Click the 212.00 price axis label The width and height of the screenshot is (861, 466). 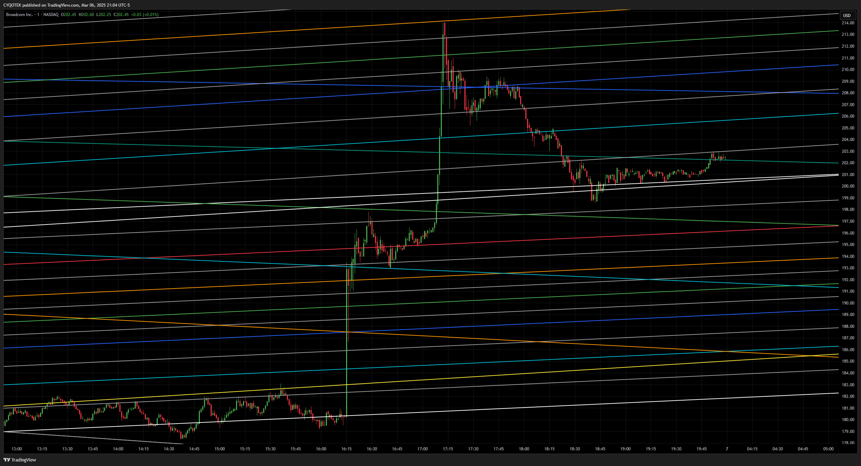(848, 46)
